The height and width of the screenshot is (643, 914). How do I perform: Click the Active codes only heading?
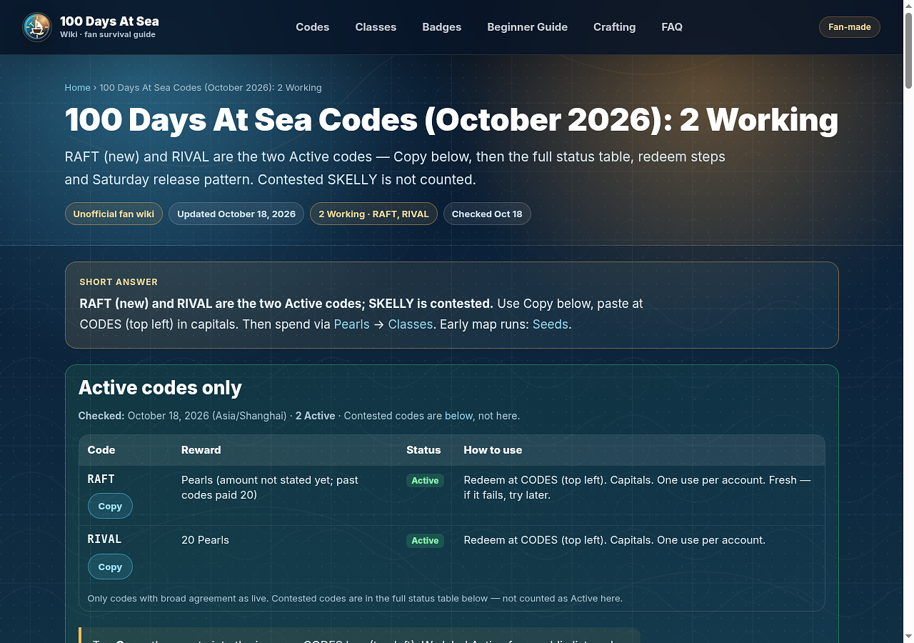coord(160,388)
